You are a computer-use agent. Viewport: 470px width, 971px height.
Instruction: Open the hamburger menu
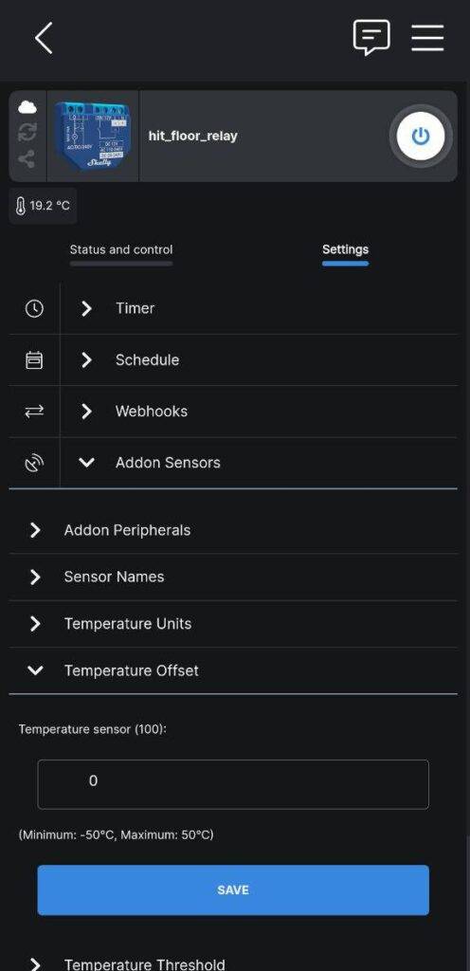point(427,38)
